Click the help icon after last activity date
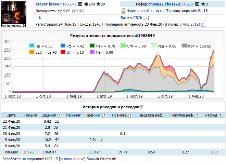 [x=203, y=25]
